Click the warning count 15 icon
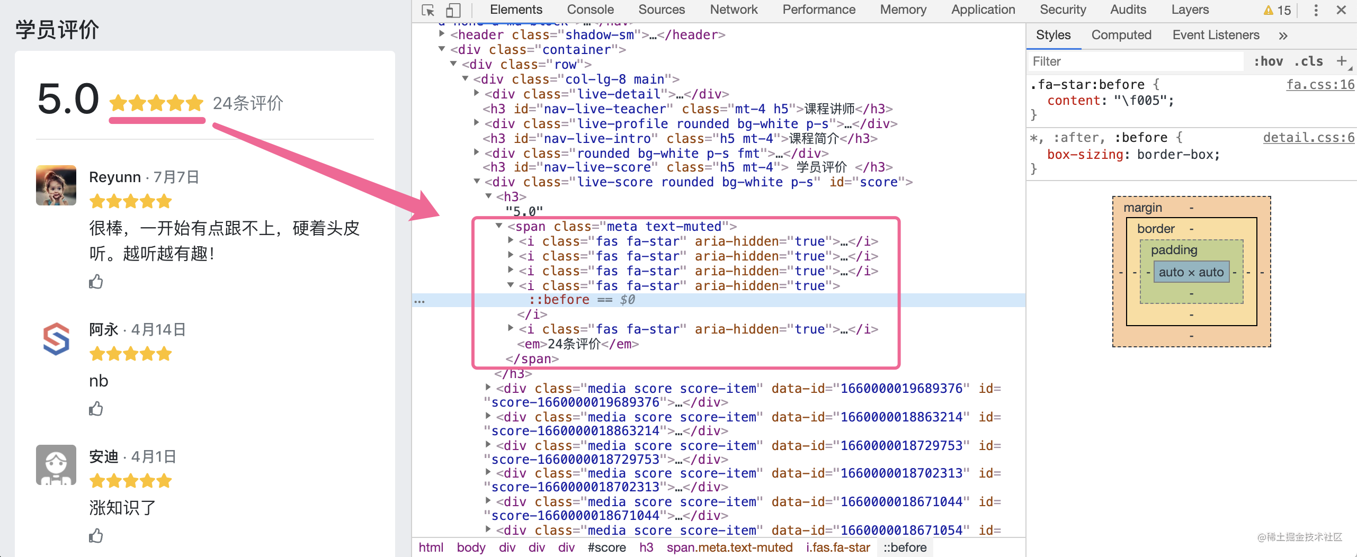Image resolution: width=1357 pixels, height=557 pixels. (1276, 10)
